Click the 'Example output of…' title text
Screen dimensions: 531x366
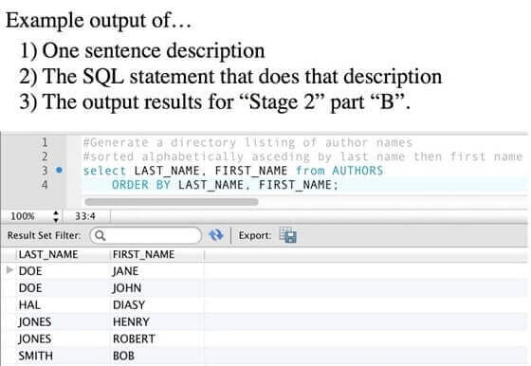[x=99, y=20]
